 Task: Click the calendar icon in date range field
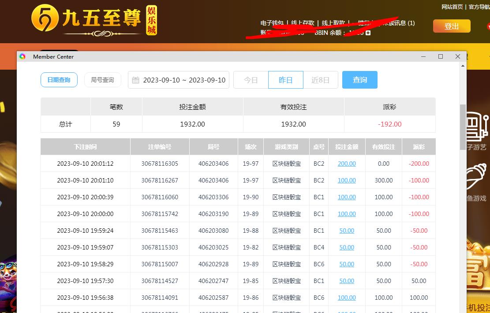point(136,80)
